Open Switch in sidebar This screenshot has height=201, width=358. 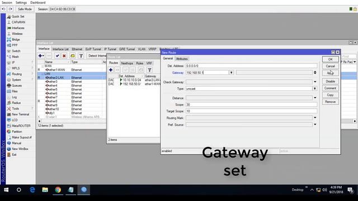coord(16,51)
